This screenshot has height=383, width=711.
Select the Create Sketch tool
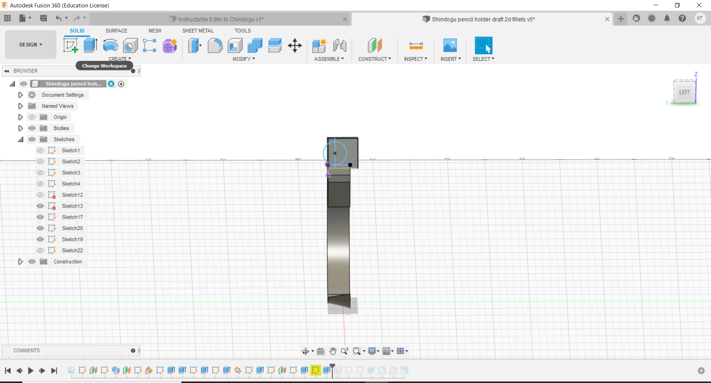click(70, 46)
